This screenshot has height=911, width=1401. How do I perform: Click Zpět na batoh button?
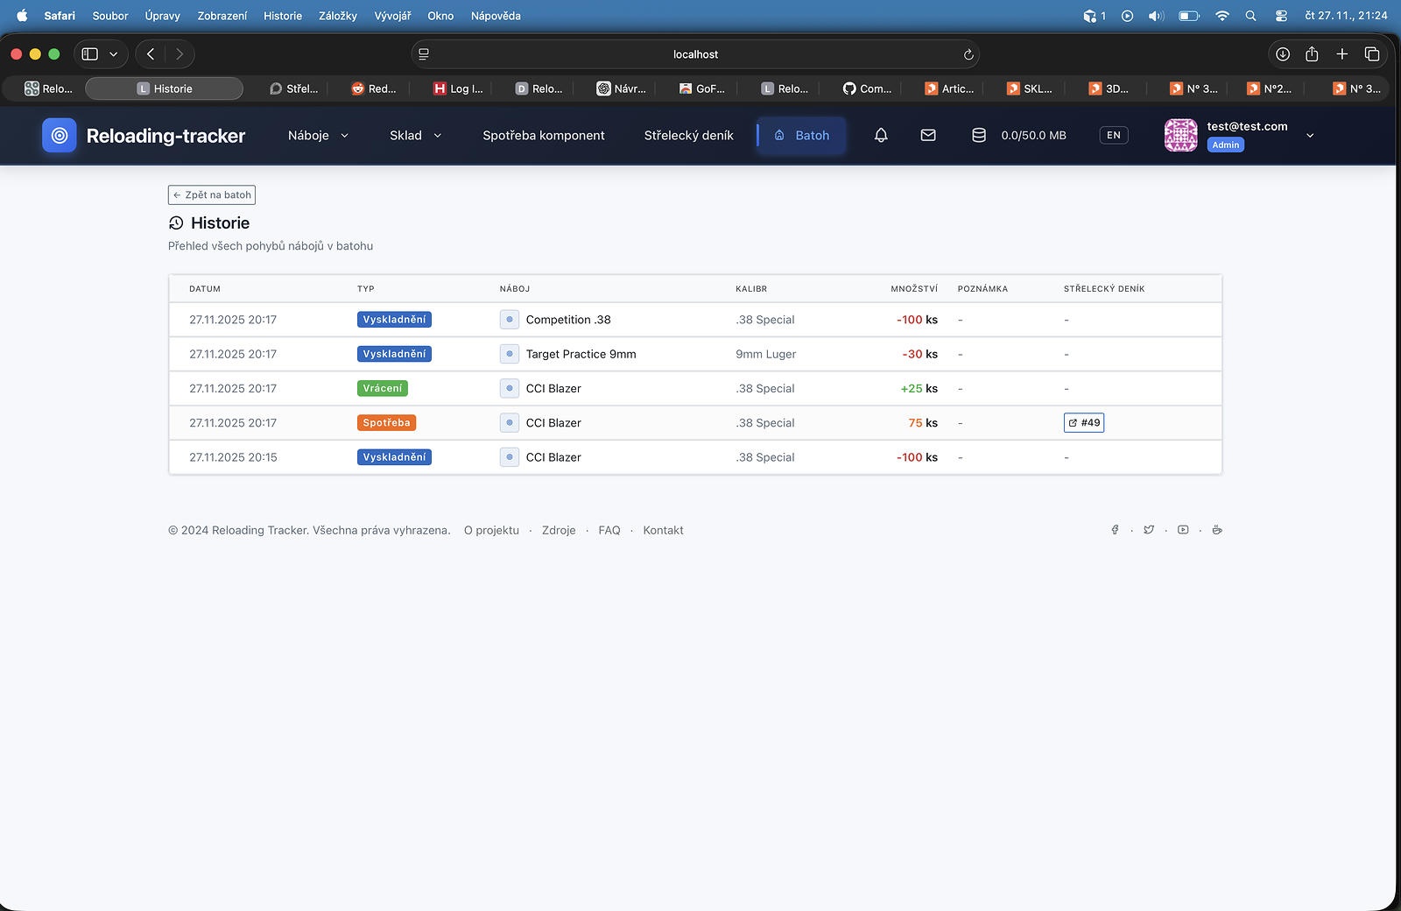tap(212, 195)
